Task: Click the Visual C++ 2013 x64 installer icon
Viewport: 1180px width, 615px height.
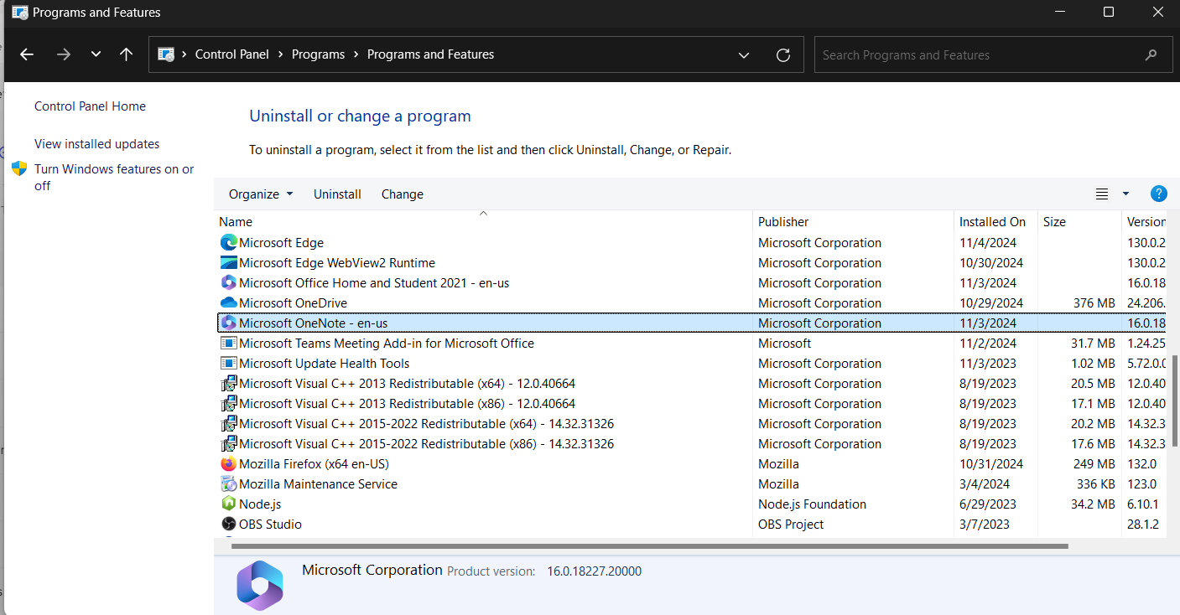Action: point(229,384)
